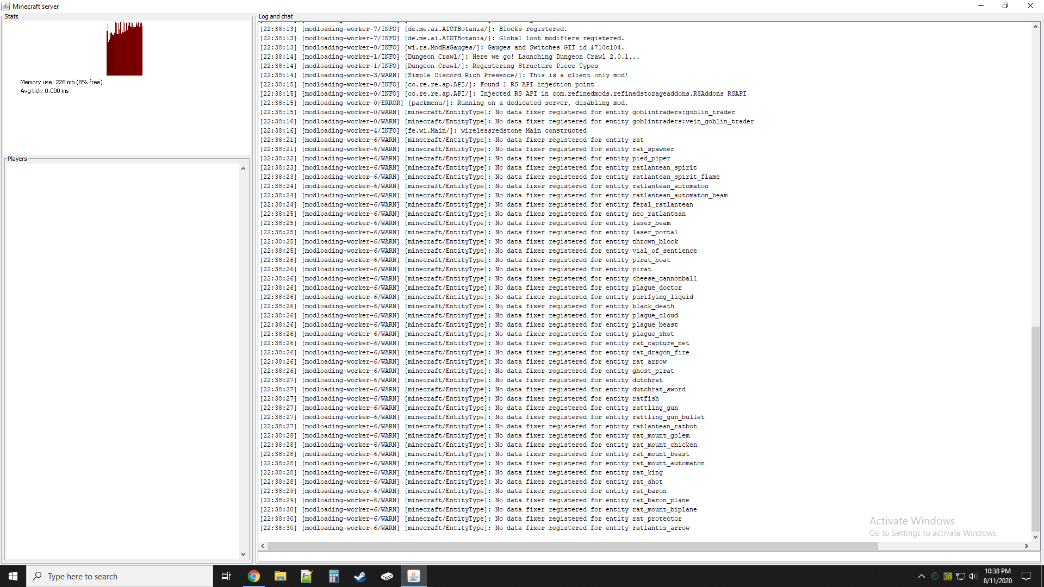
Task: Minimize the Minecraft server window
Action: coord(981,6)
